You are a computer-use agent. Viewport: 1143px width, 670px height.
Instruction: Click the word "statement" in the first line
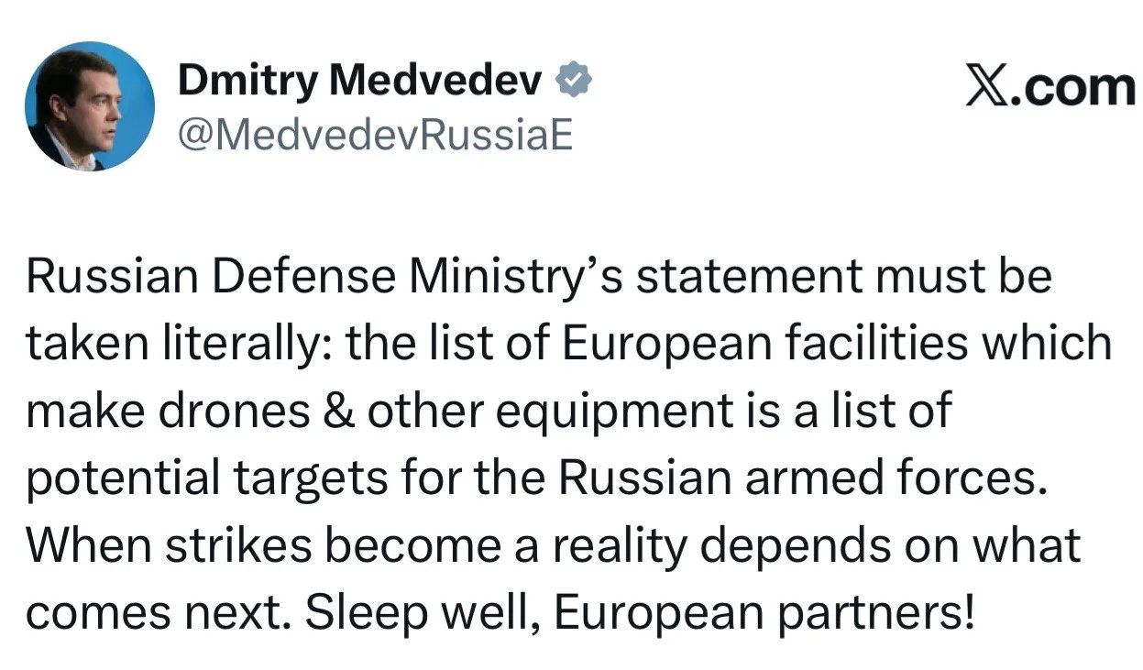tap(743, 277)
